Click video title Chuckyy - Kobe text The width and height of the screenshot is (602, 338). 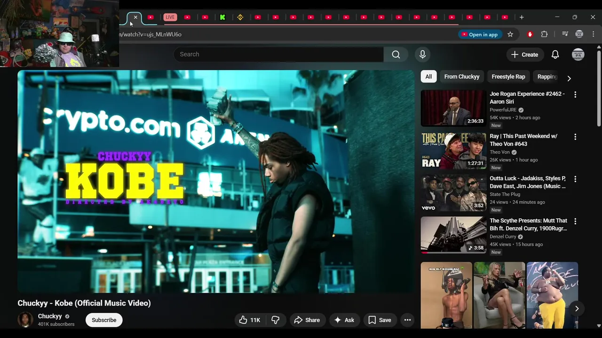(x=84, y=303)
